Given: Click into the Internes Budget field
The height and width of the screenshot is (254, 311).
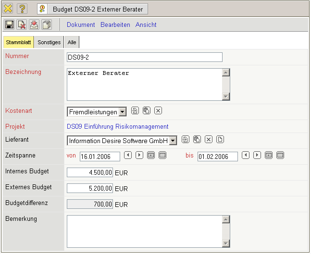Looking at the screenshot, I should pyautogui.click(x=90, y=172).
